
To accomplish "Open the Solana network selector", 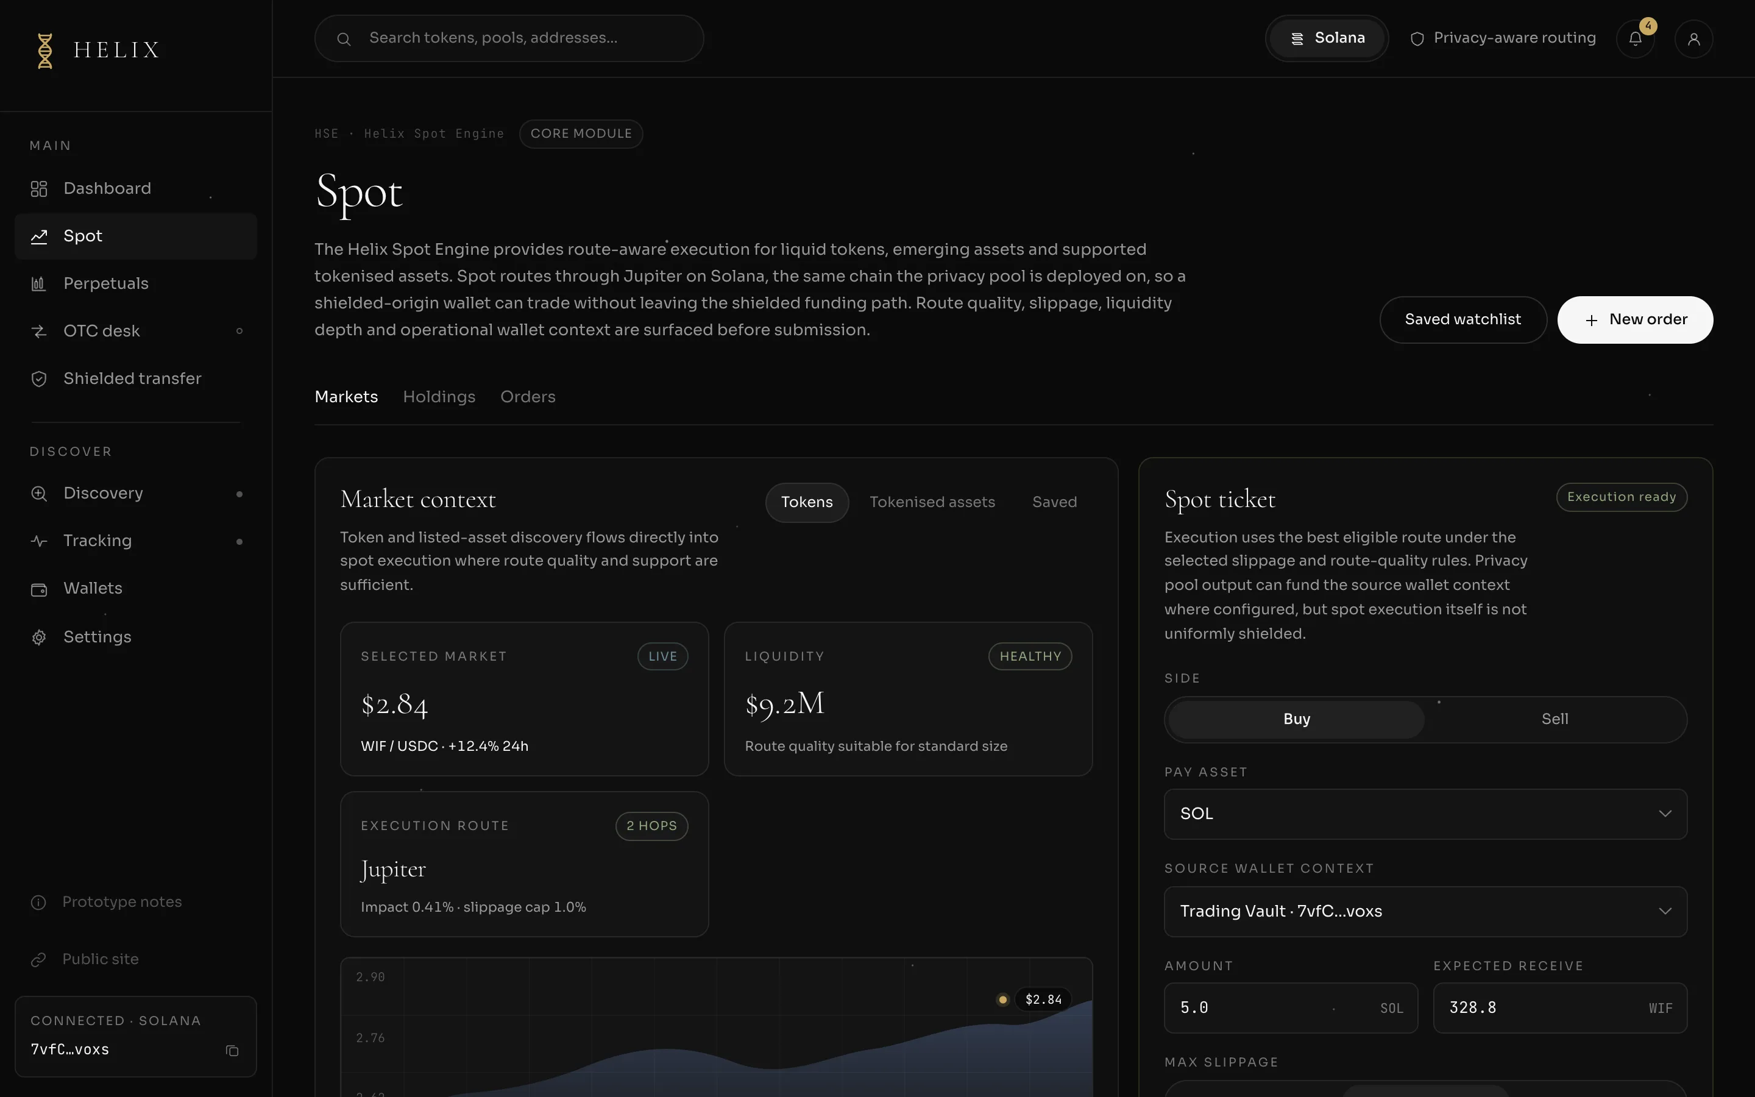I will pyautogui.click(x=1327, y=38).
